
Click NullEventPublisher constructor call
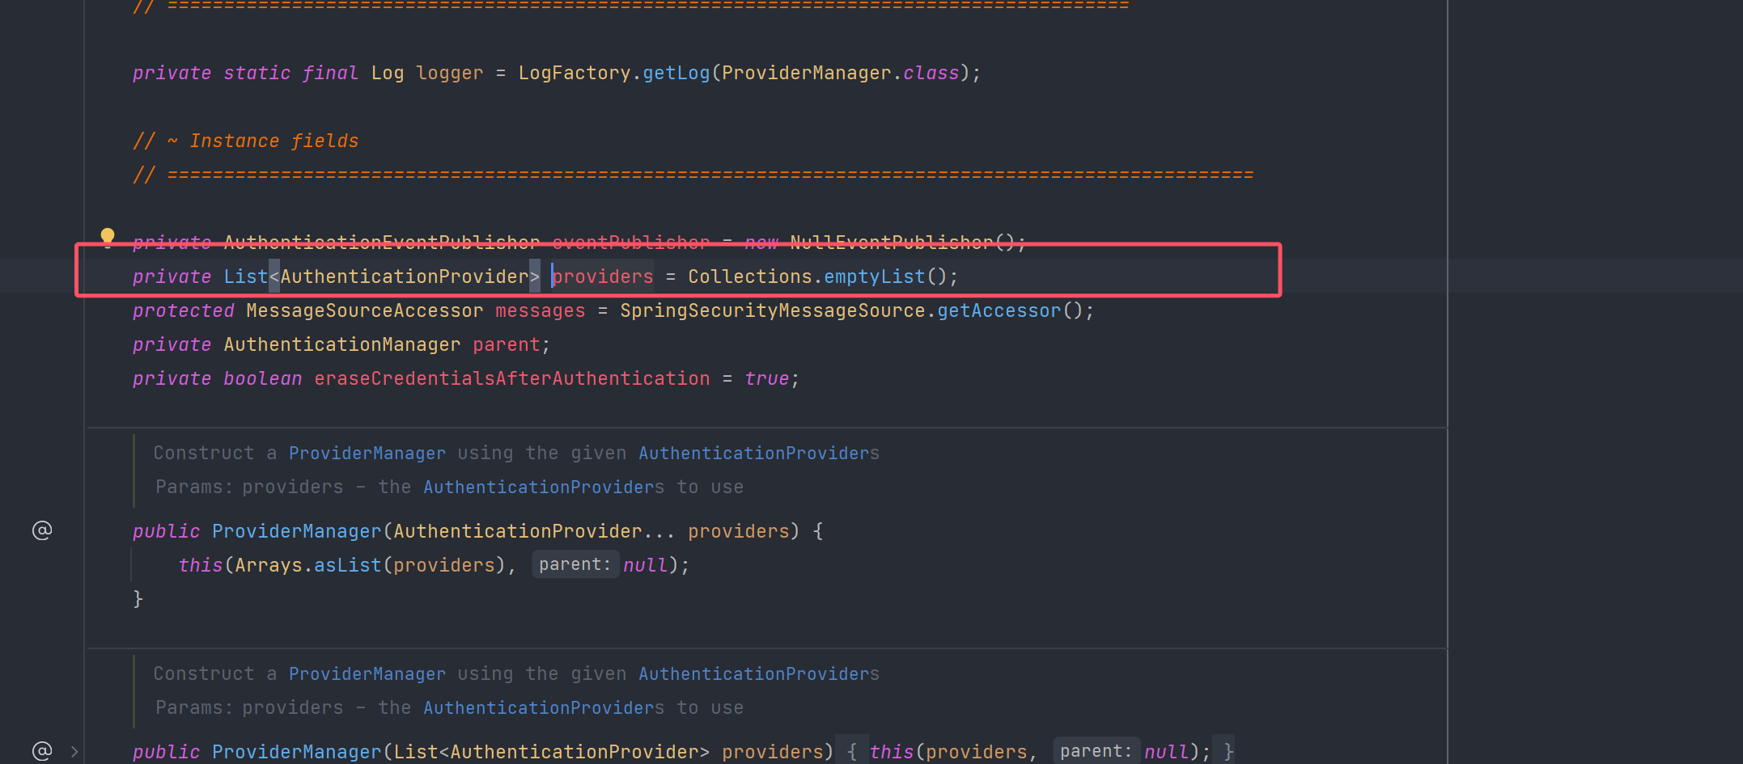[x=891, y=243]
